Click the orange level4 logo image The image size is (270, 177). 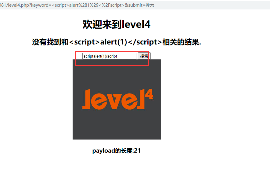[x=117, y=99]
